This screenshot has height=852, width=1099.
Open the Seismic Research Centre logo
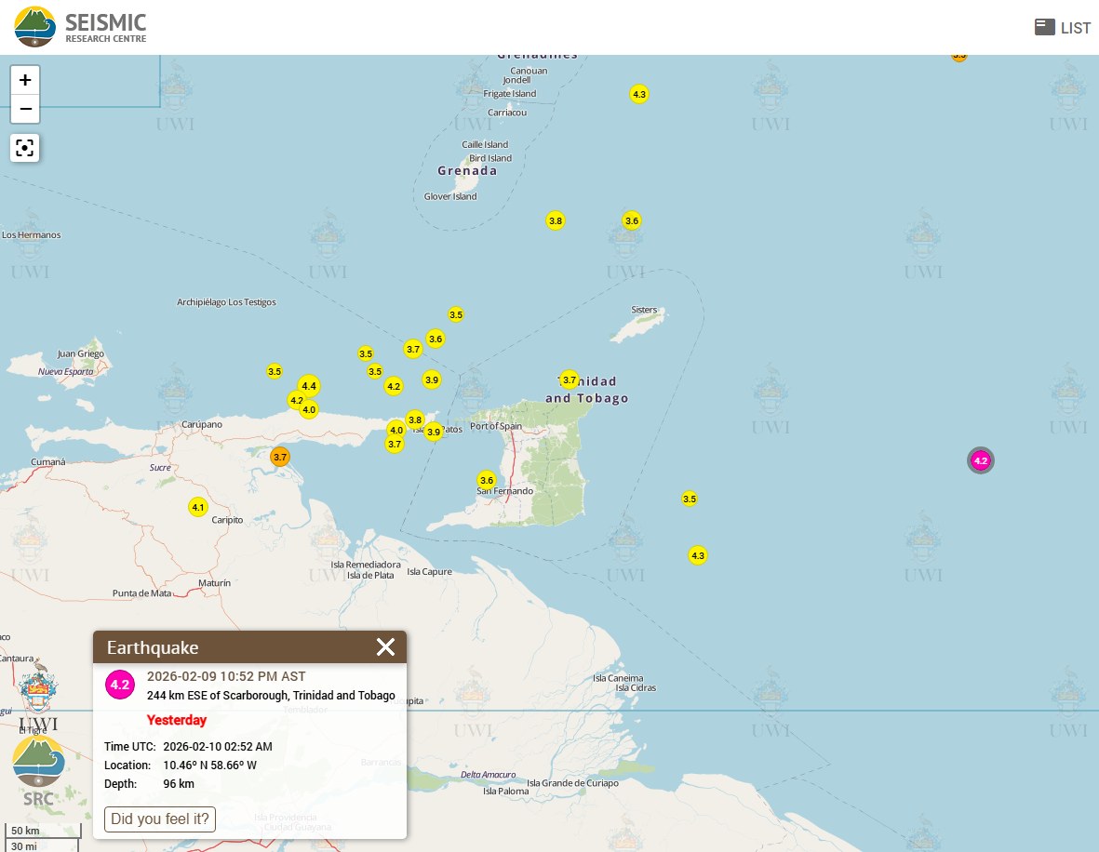pyautogui.click(x=80, y=27)
